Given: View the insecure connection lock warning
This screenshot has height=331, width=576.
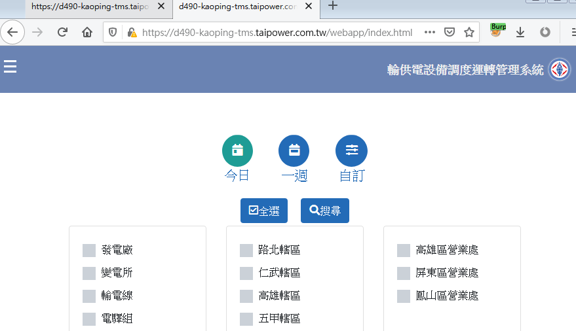Looking at the screenshot, I should click(132, 33).
